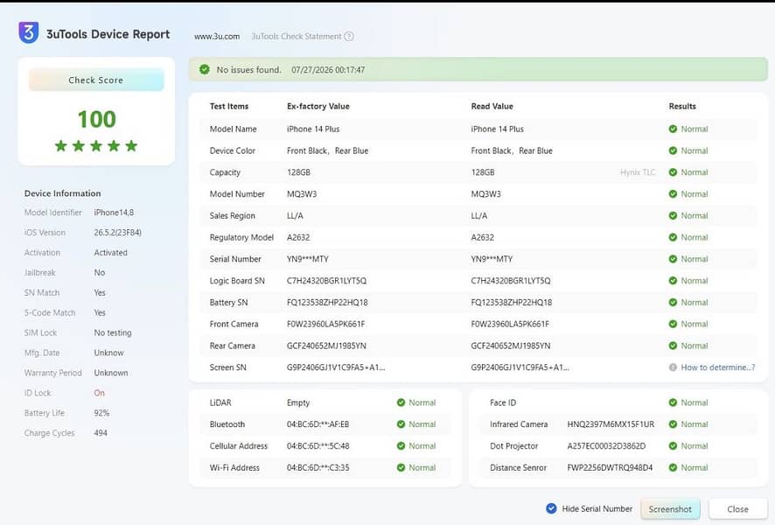Click the Wi-Fi address 04:BC:6D:**:C3:35

point(318,467)
